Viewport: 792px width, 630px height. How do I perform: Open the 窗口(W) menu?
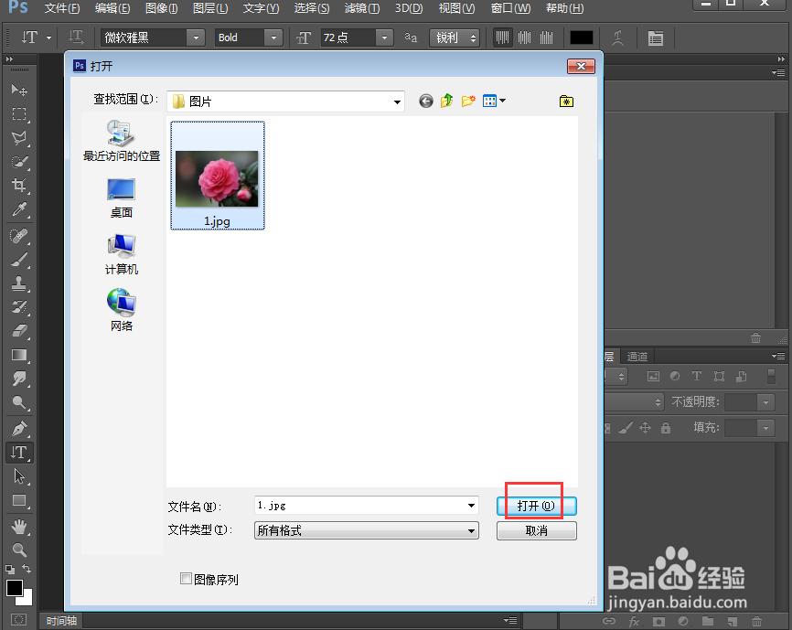510,8
